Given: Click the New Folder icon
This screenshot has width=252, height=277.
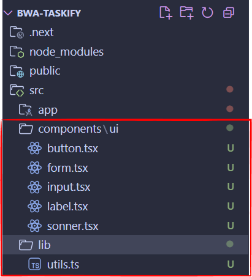Looking at the screenshot, I should point(186,13).
